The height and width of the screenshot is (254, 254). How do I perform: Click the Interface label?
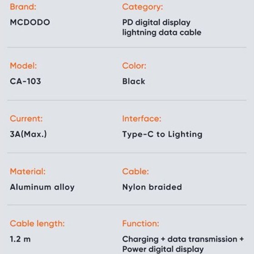142,119
